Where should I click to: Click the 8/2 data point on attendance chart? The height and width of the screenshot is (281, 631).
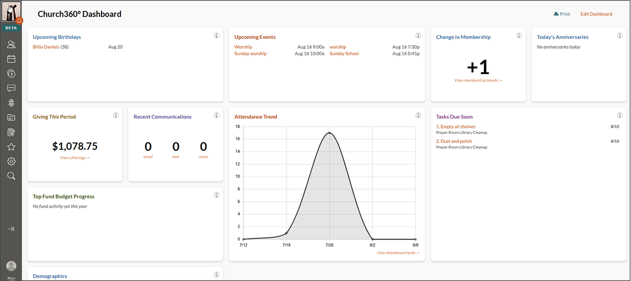[x=372, y=239]
